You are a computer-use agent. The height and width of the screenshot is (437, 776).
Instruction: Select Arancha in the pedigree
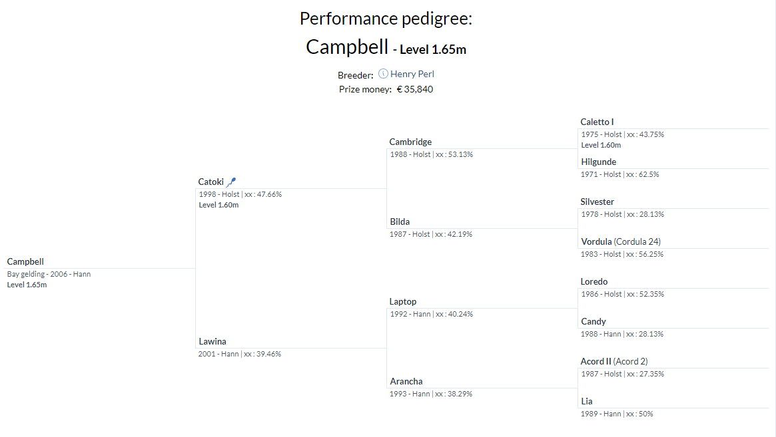click(406, 381)
